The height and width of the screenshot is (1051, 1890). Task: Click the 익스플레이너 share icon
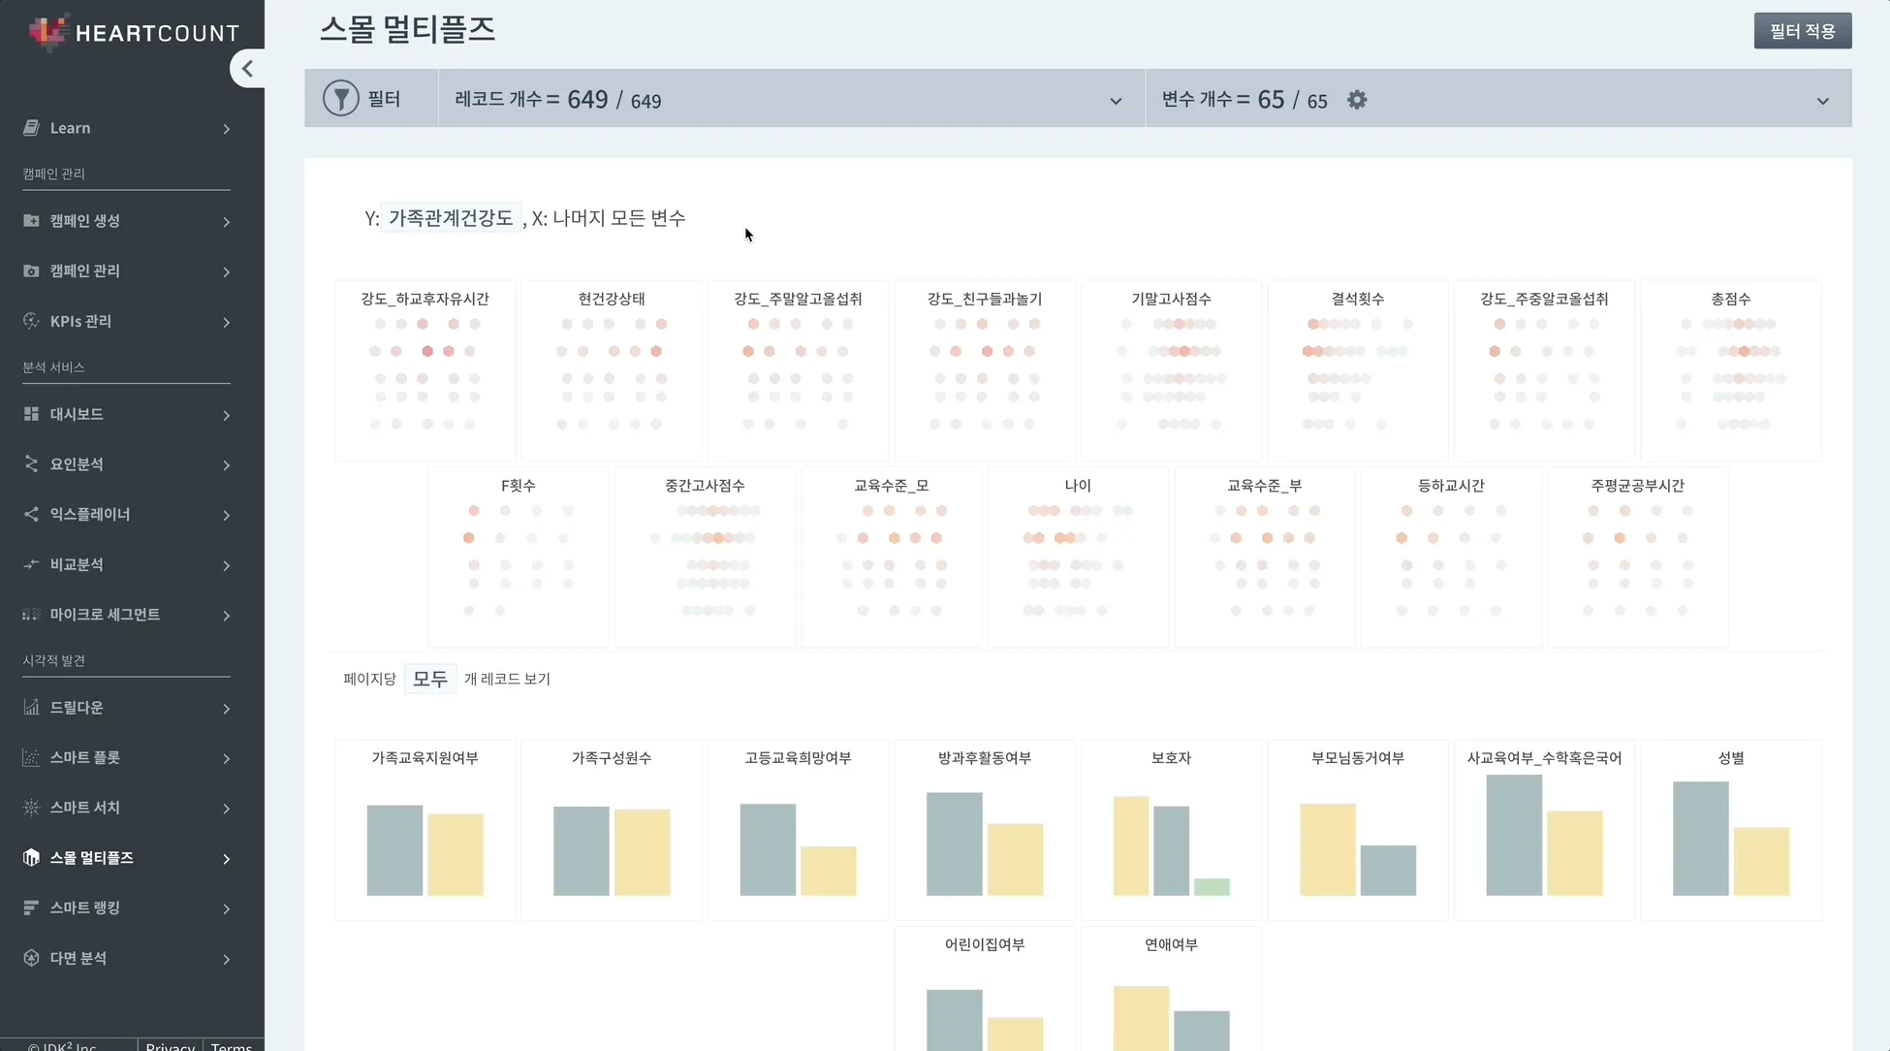[31, 514]
